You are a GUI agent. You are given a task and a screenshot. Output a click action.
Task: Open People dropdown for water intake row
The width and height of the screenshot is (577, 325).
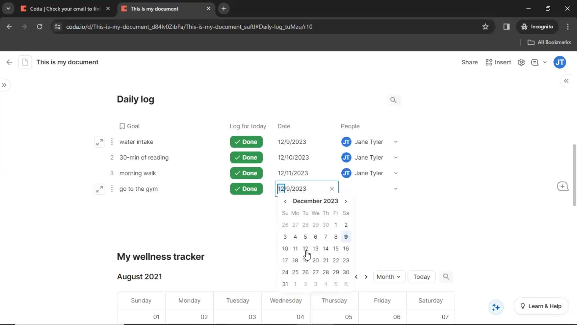(x=396, y=142)
